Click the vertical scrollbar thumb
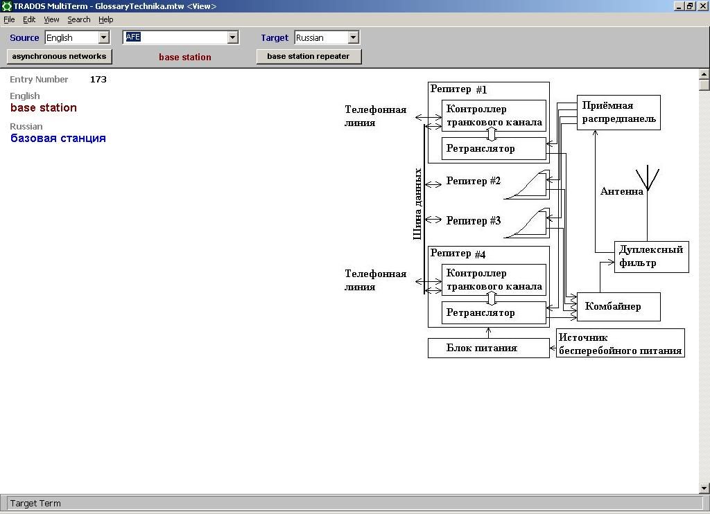This screenshot has width=710, height=514. [704, 85]
